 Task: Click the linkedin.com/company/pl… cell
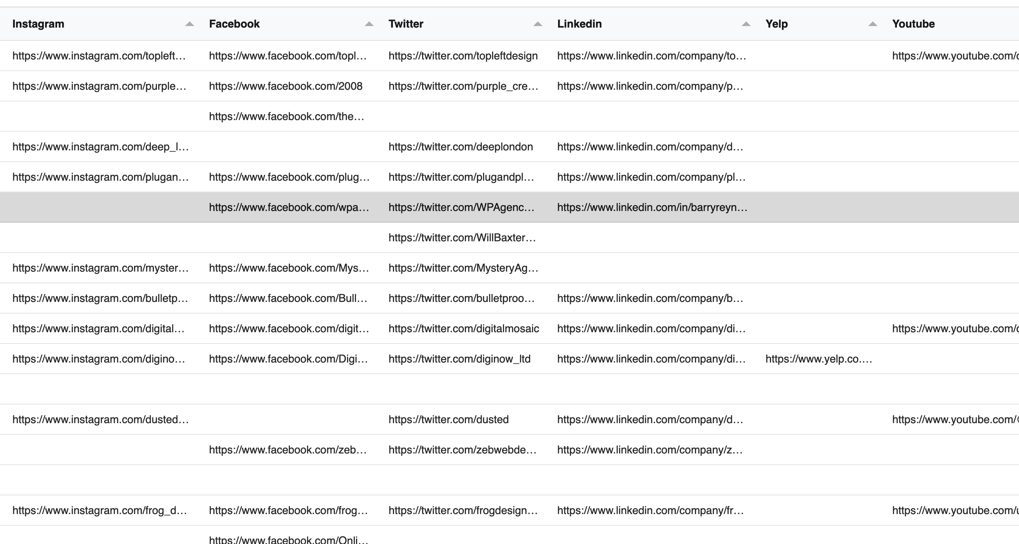click(x=651, y=177)
